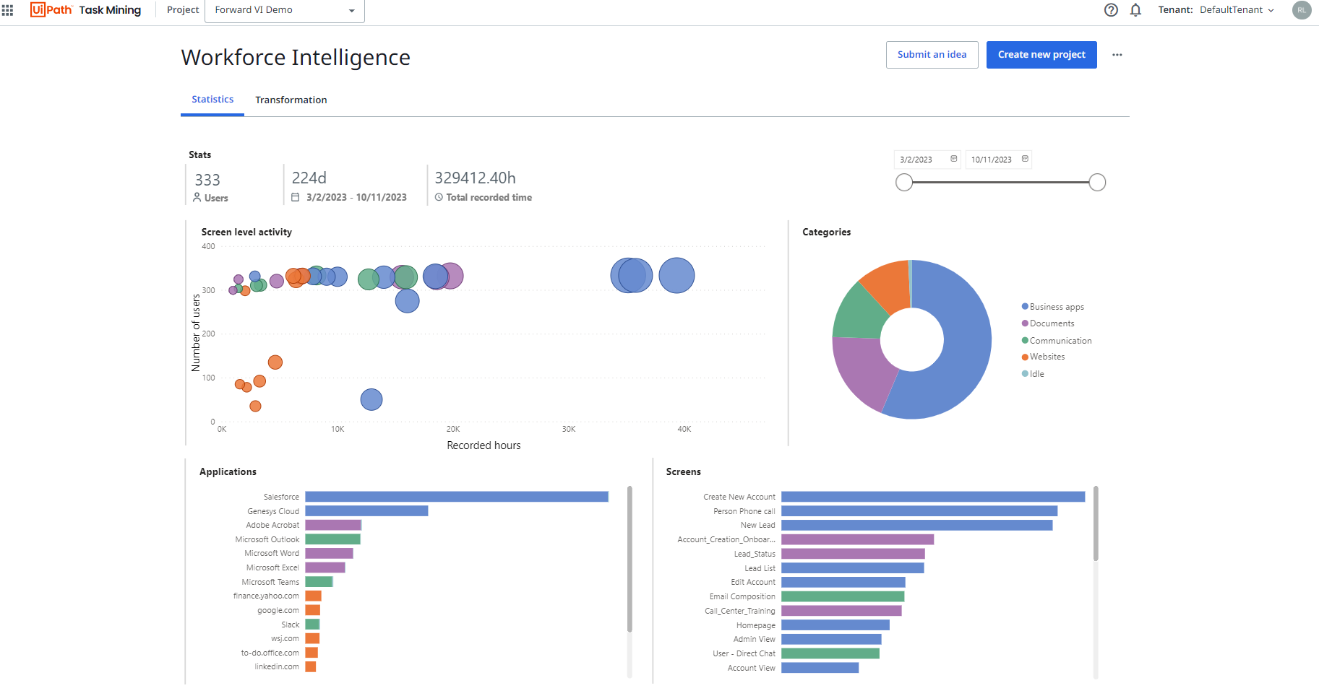The height and width of the screenshot is (696, 1319).
Task: Click the clock icon beside Total recorded time
Action: tap(439, 197)
